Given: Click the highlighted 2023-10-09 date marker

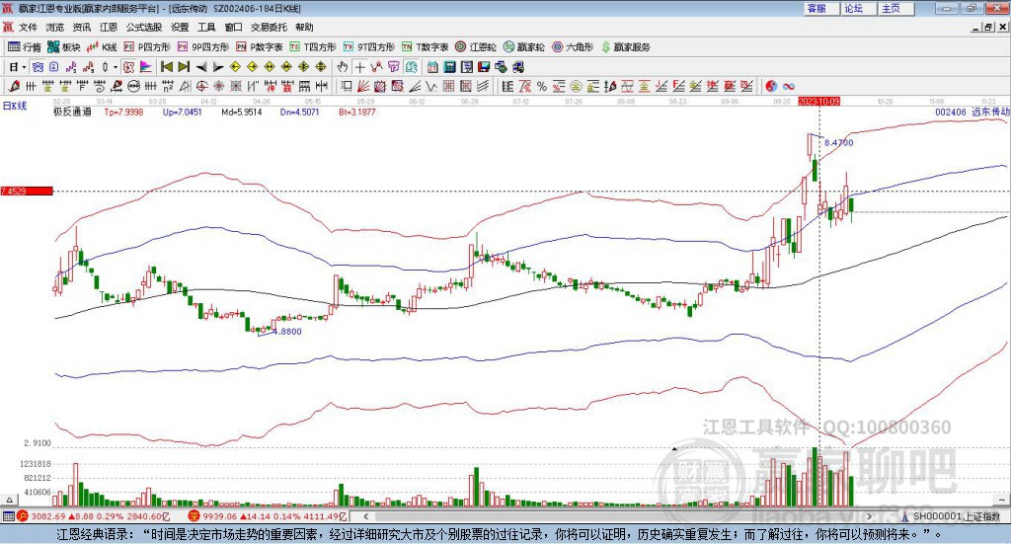Looking at the screenshot, I should click(818, 102).
